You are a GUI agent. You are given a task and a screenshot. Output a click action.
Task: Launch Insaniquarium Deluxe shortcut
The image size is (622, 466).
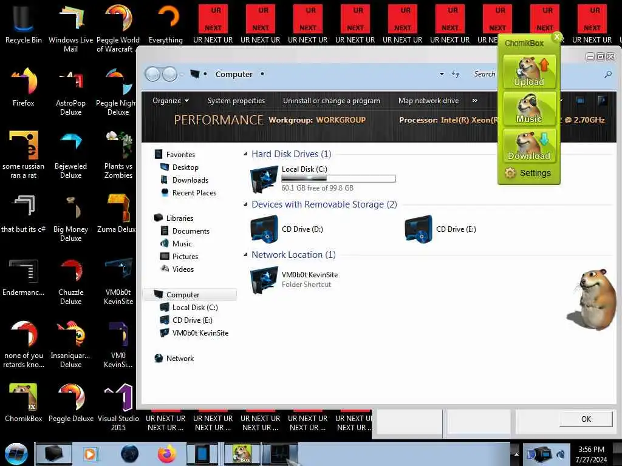pos(70,343)
